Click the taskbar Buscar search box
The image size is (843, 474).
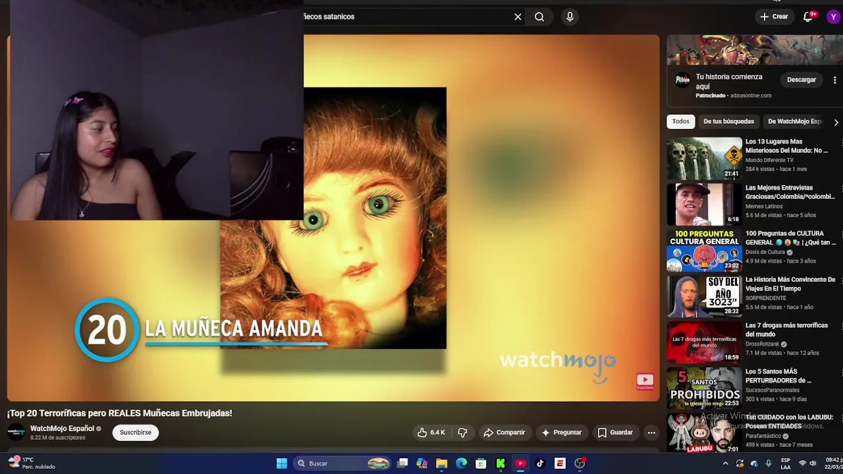click(x=342, y=463)
